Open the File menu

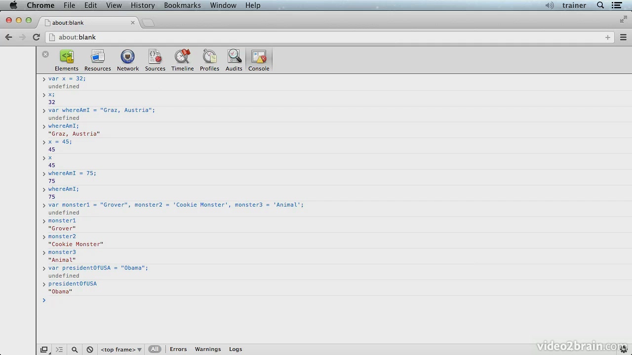(x=69, y=5)
